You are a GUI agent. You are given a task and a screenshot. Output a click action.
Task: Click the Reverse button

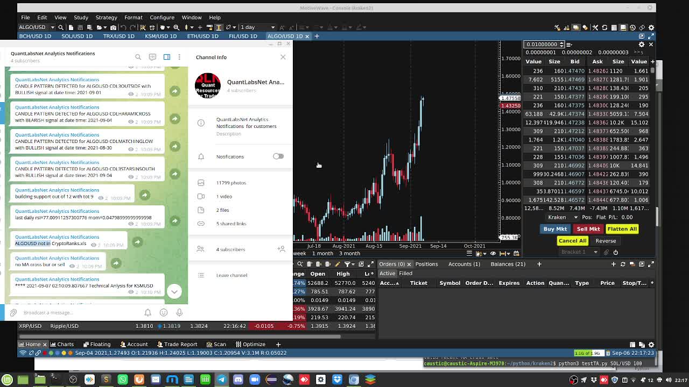pos(606,241)
